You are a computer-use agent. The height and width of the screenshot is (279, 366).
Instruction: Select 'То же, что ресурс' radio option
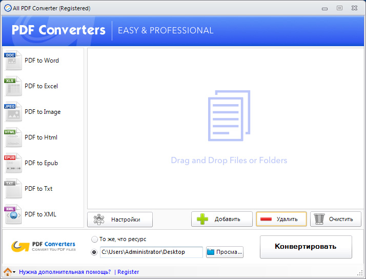[94, 240]
